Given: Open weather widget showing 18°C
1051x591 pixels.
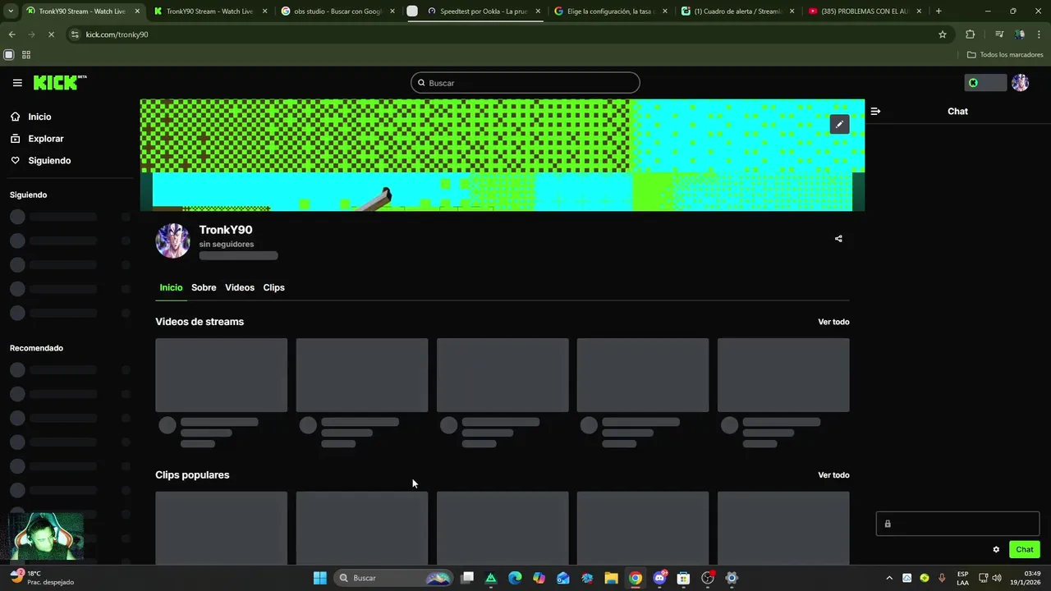Looking at the screenshot, I should 41,578.
